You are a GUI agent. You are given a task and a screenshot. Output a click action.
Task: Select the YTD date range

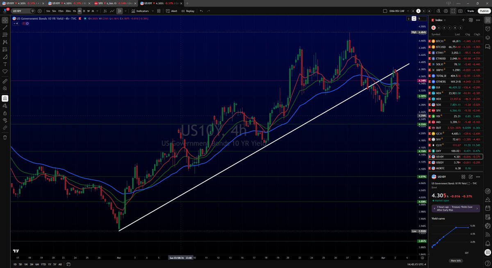43,264
